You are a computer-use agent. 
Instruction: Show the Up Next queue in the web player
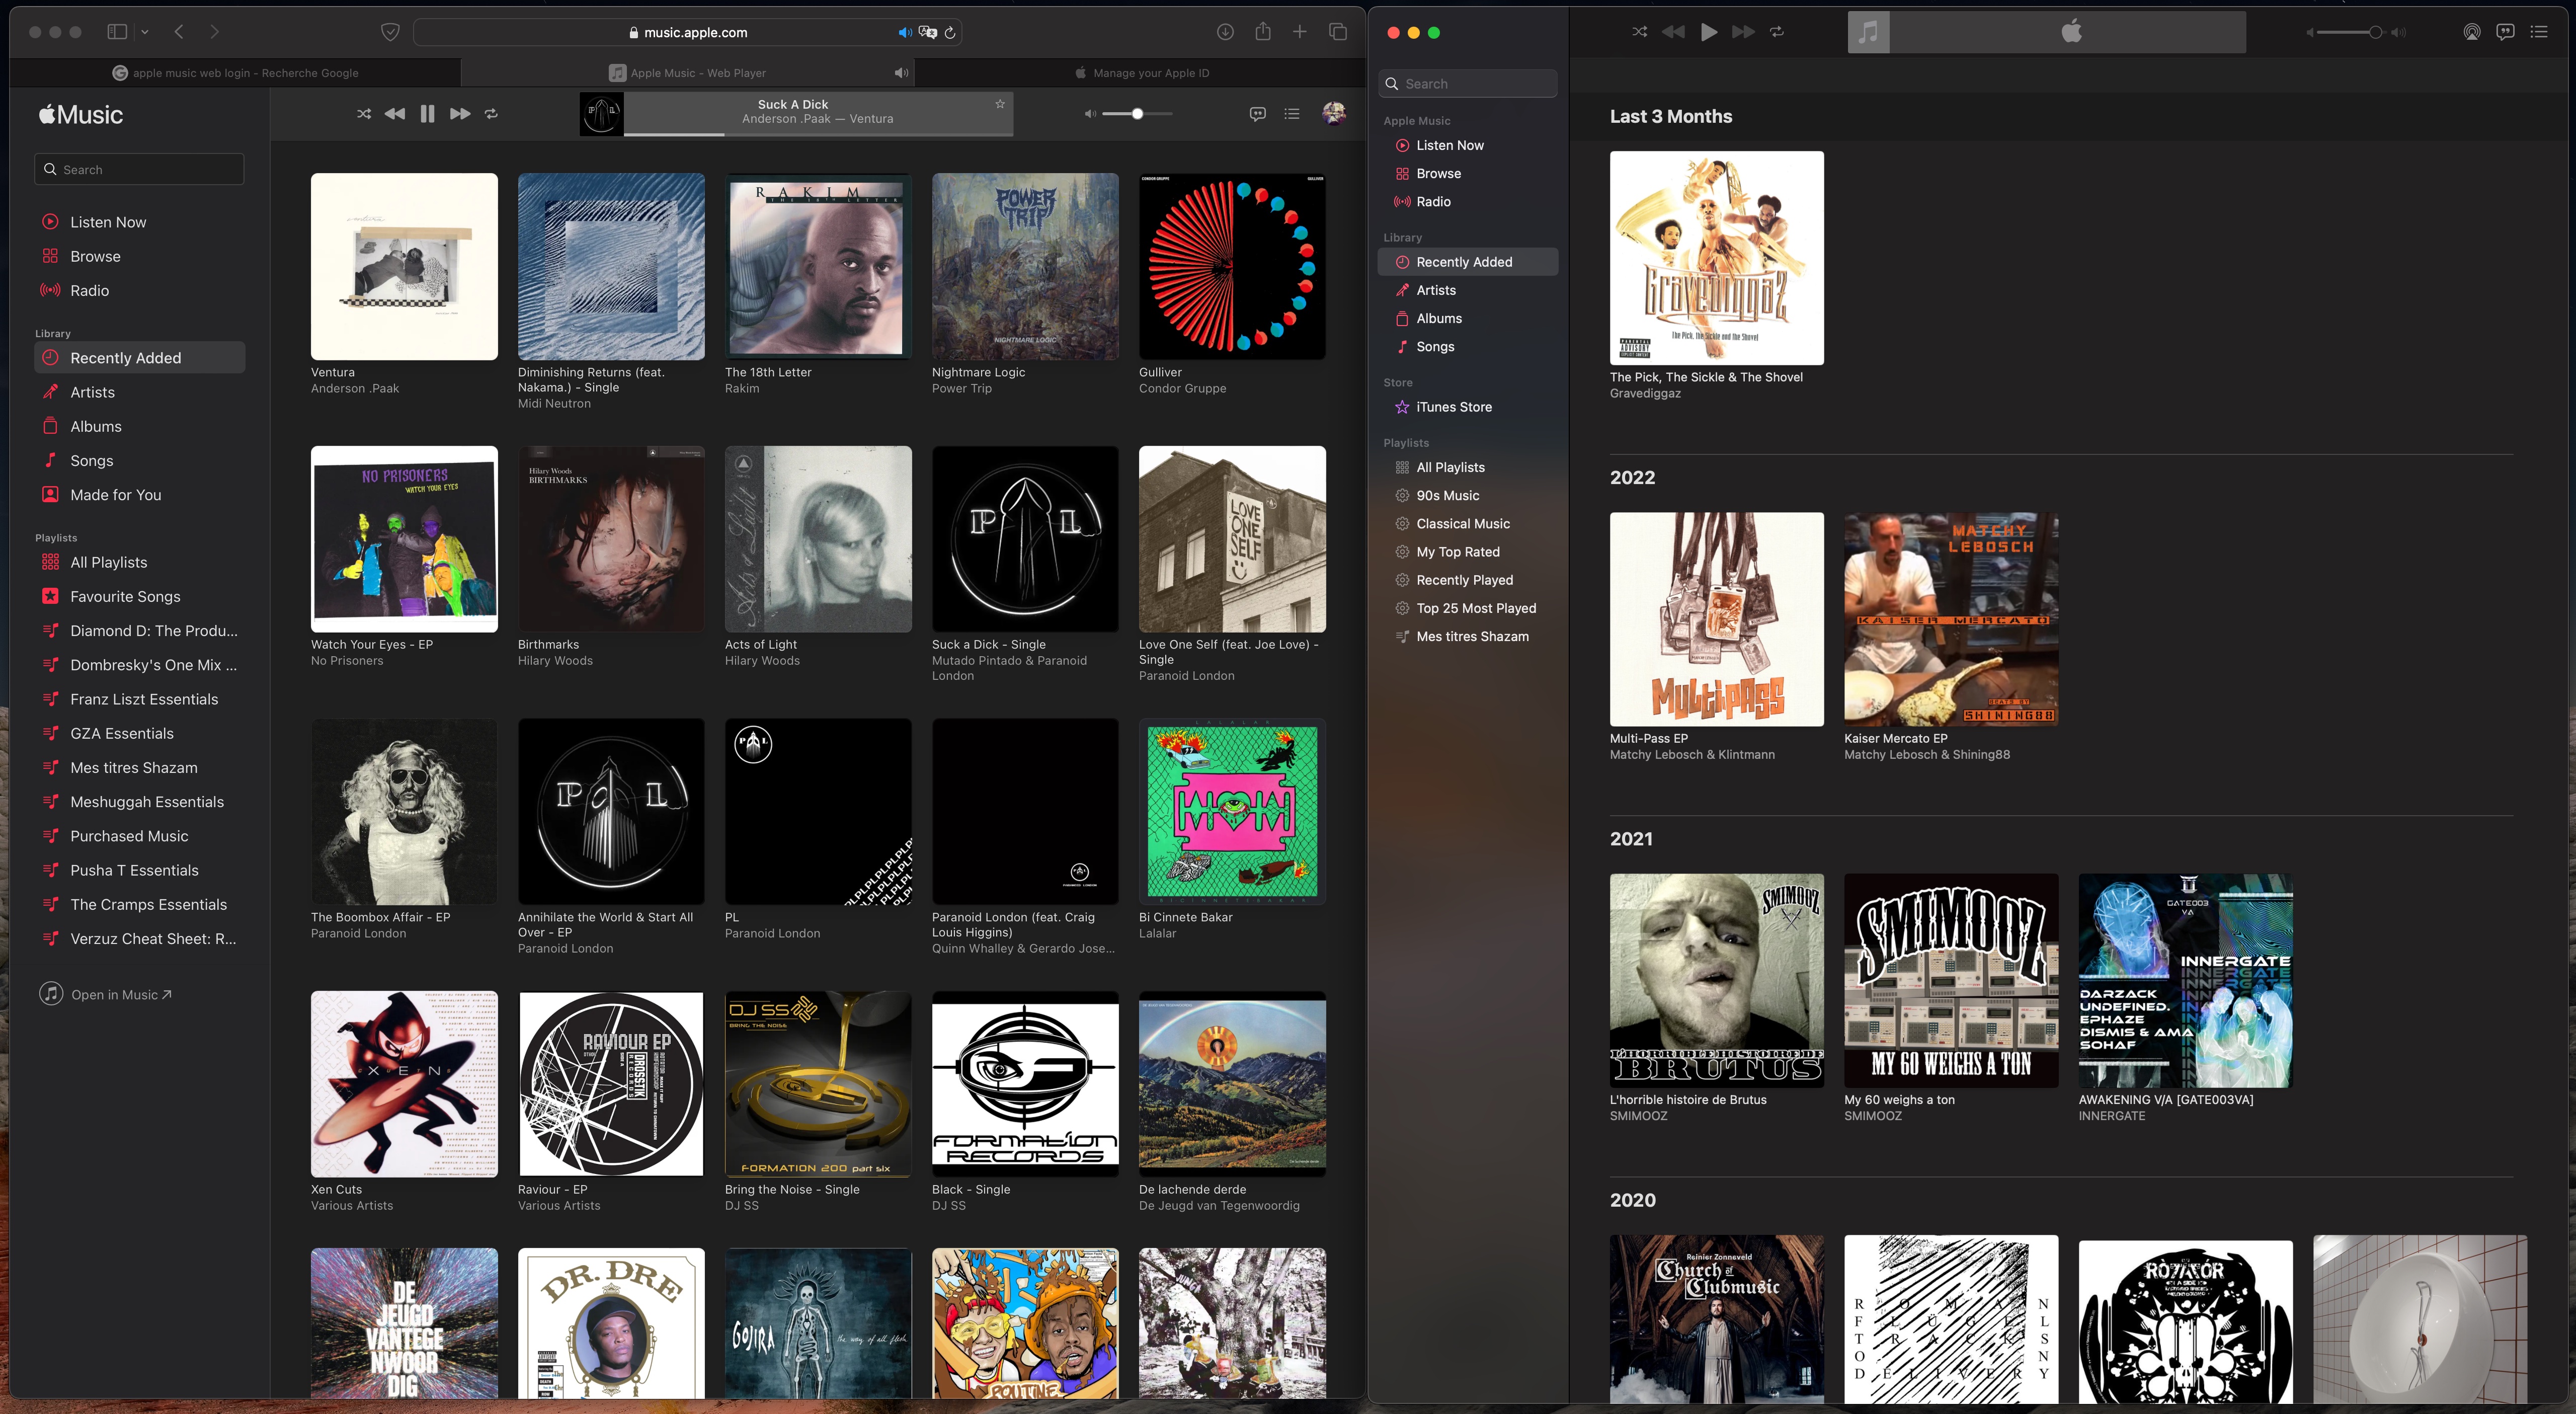click(1292, 114)
